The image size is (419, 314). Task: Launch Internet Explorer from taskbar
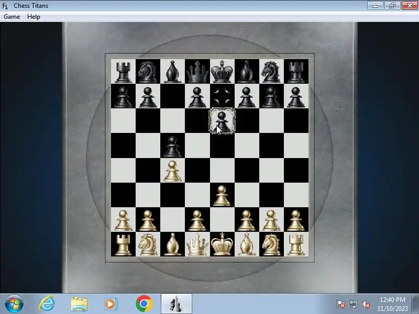[47, 304]
